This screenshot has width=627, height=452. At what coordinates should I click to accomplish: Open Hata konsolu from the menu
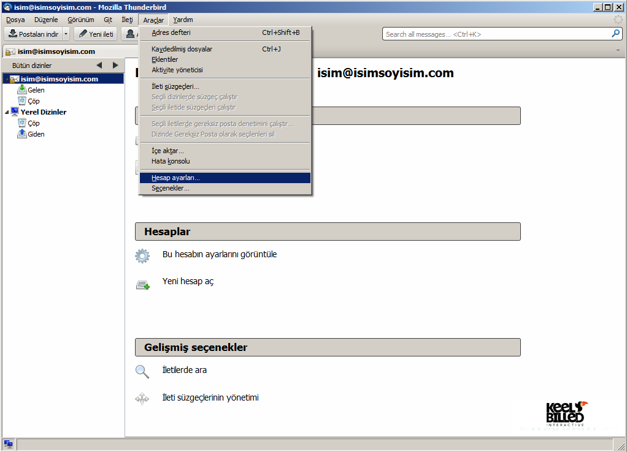(x=225, y=161)
